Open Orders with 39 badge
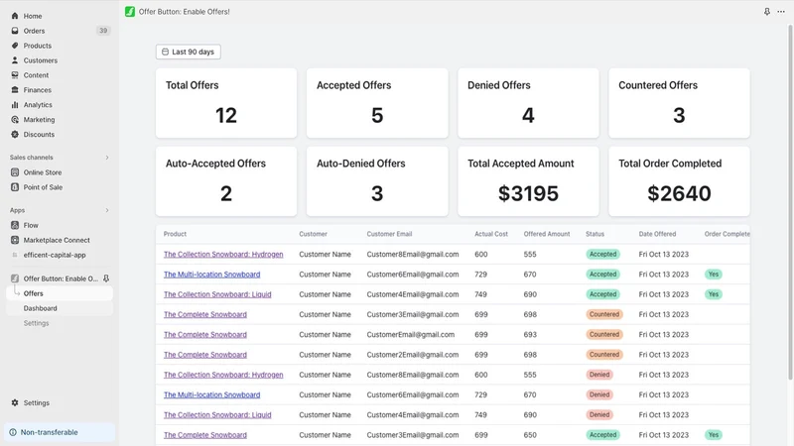The height and width of the screenshot is (446, 794). 60,31
